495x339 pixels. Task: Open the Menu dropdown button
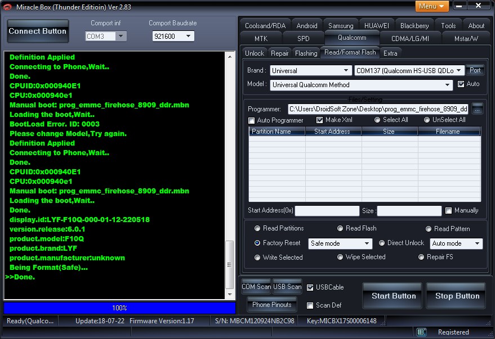point(432,6)
